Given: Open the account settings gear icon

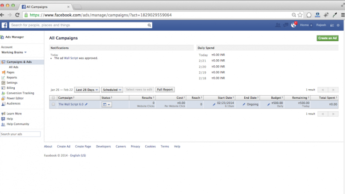Looking at the screenshot, I should coord(338,25).
